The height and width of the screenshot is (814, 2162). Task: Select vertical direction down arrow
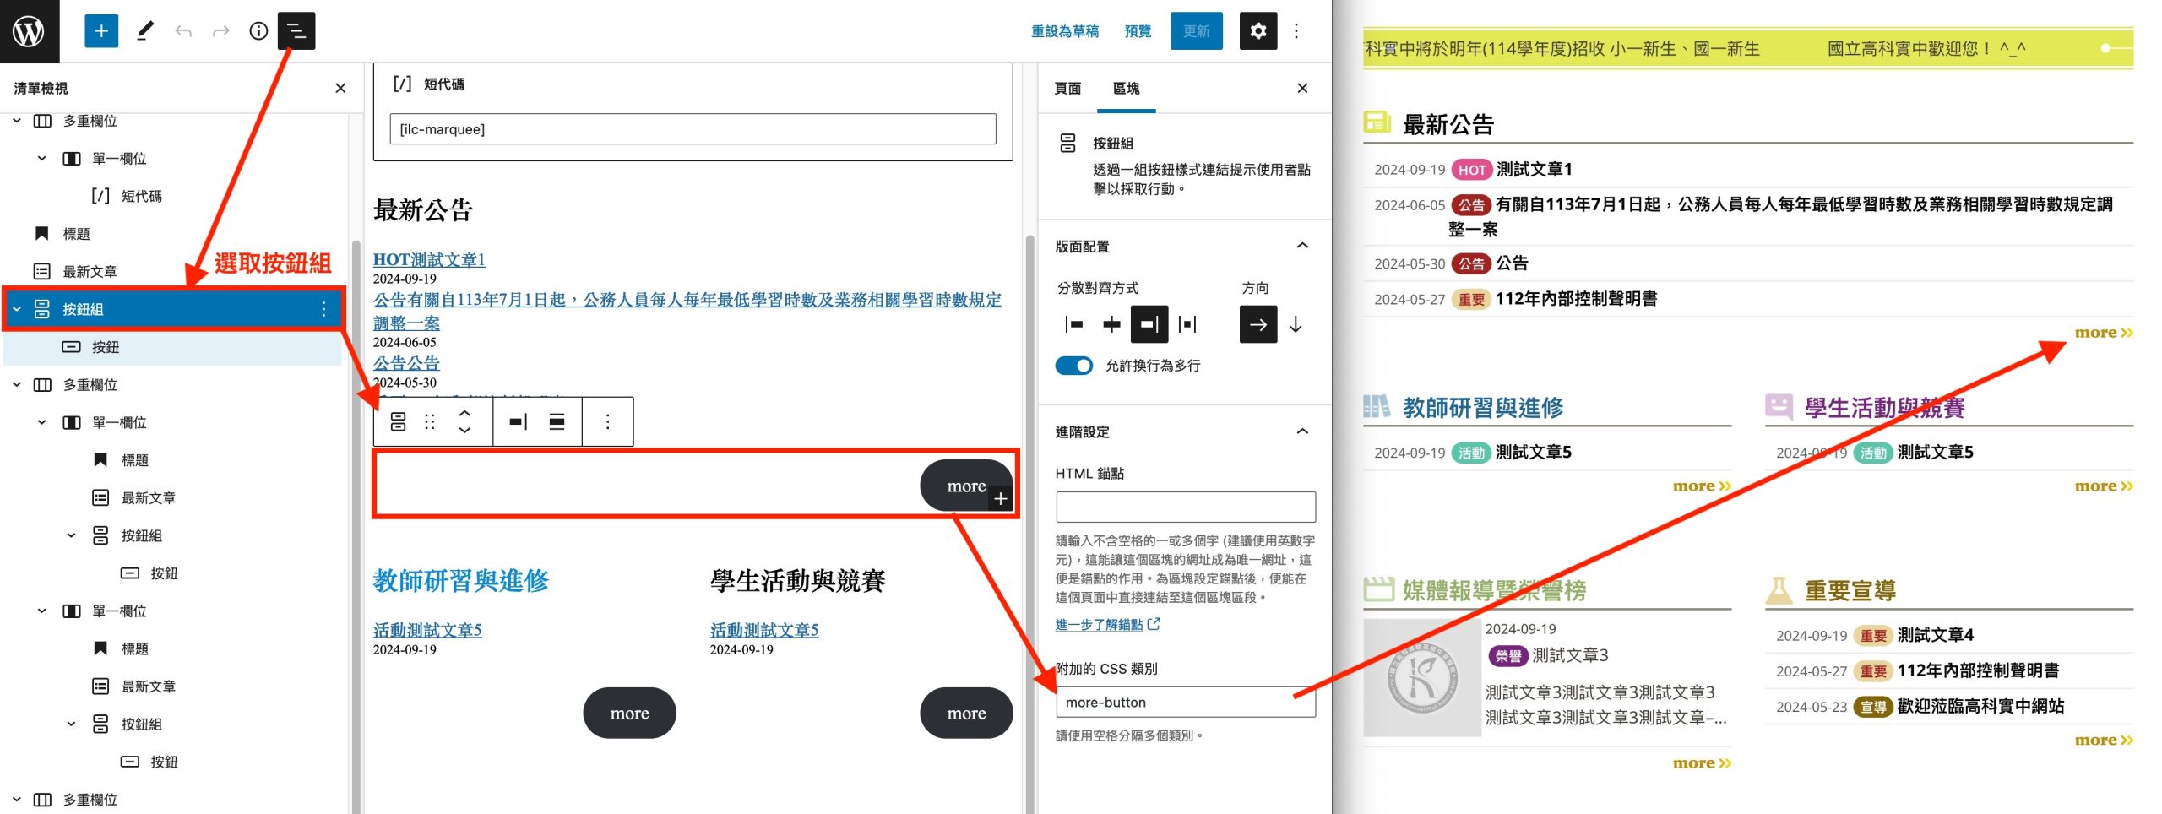[1296, 324]
